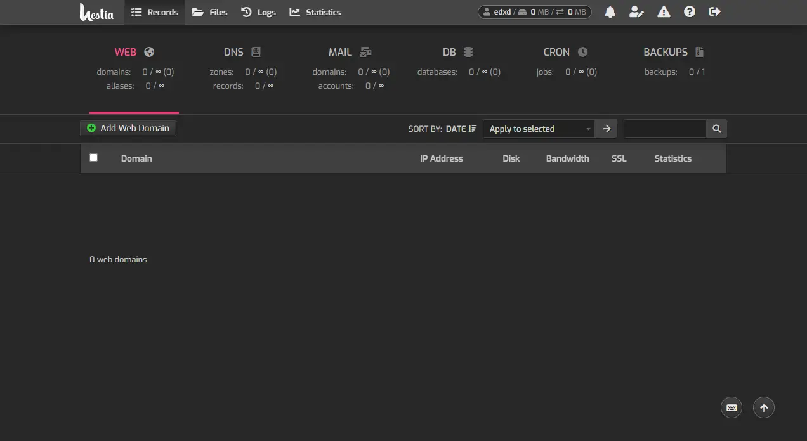
Task: Open the Apply to selected dropdown
Action: pos(539,129)
